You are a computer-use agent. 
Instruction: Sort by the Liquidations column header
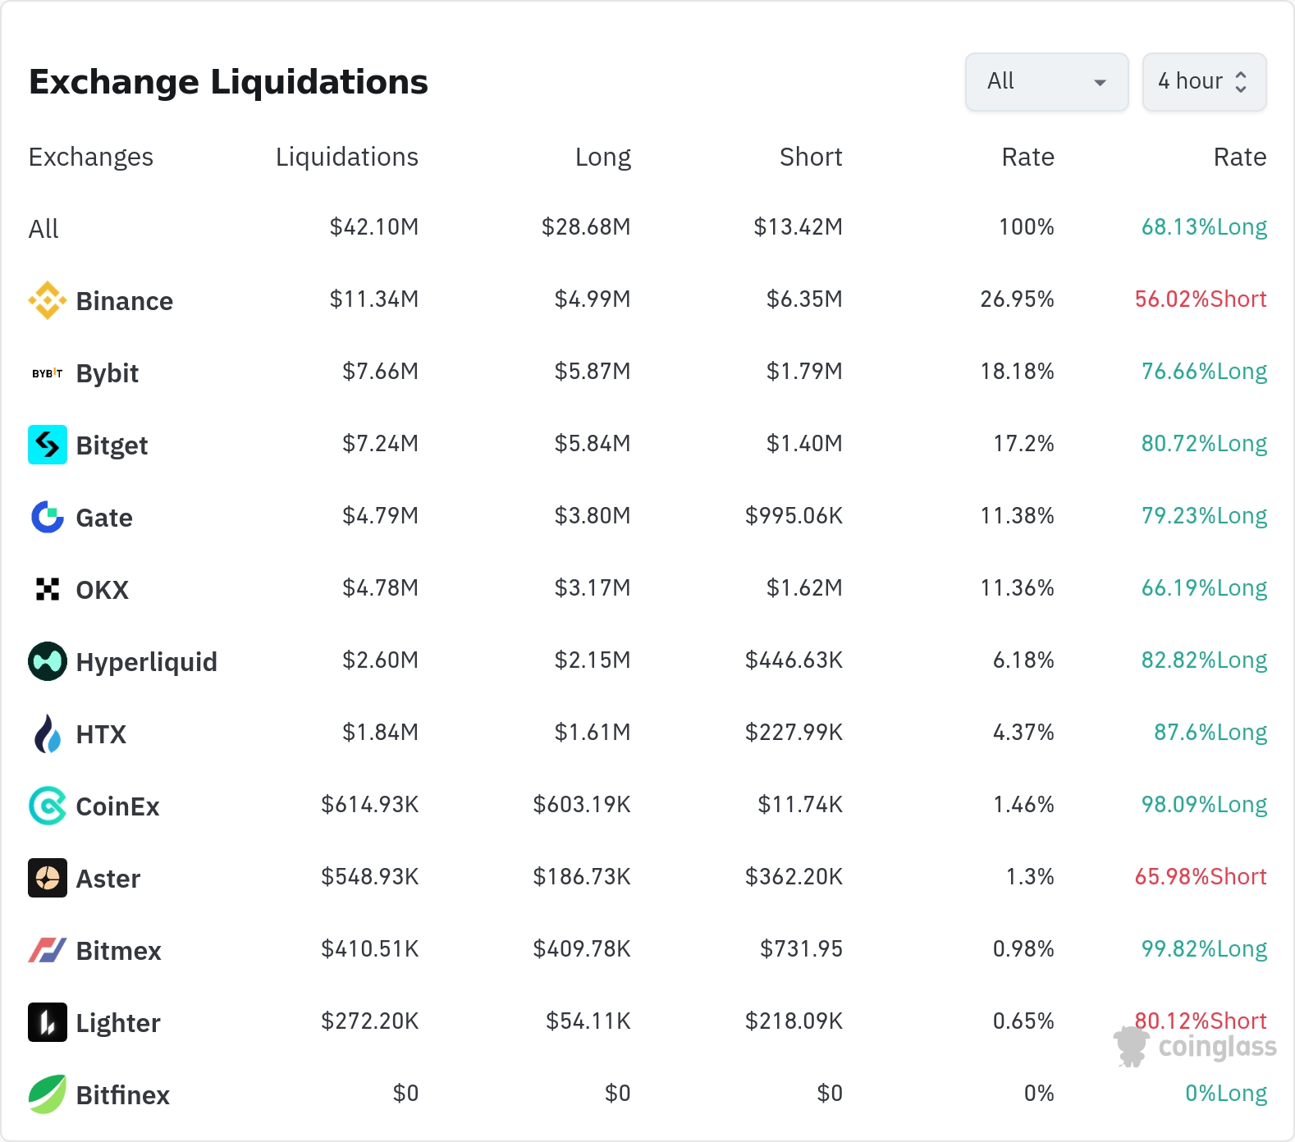346,157
